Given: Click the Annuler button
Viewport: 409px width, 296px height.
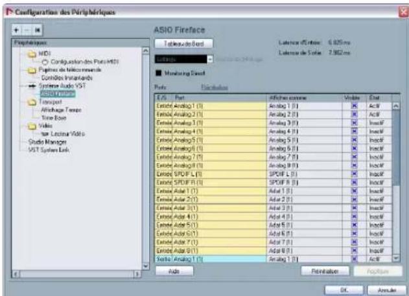Looking at the screenshot, I should (x=387, y=290).
